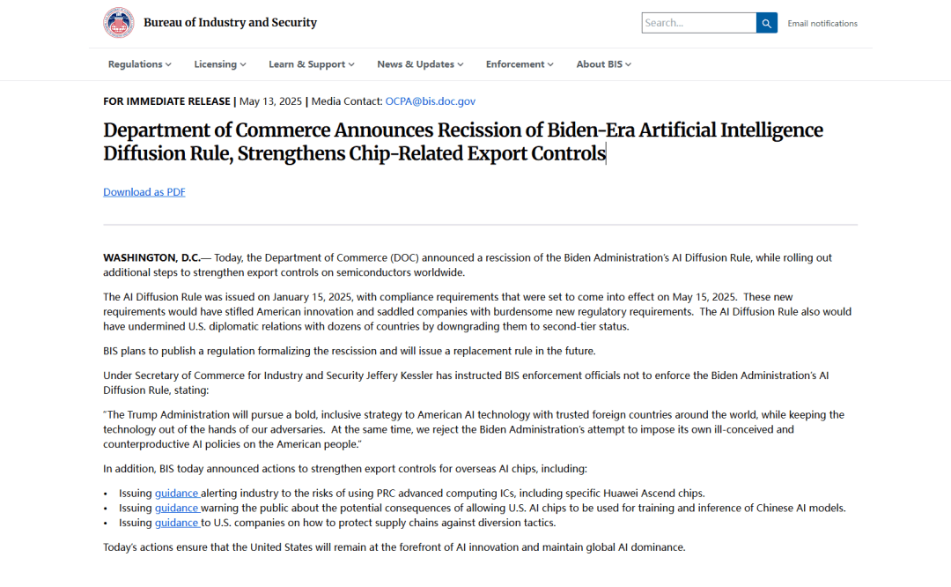Click the WASHINGTON, D.C. dateline text
951x587 pixels.
151,257
